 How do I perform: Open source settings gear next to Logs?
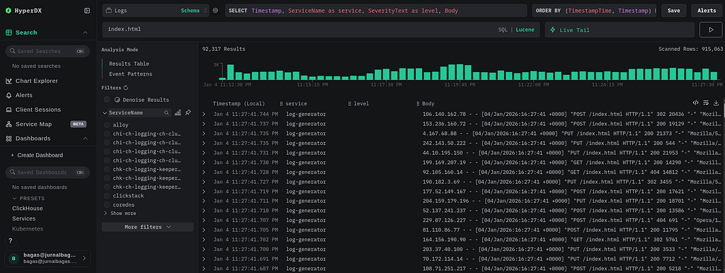[x=215, y=11]
